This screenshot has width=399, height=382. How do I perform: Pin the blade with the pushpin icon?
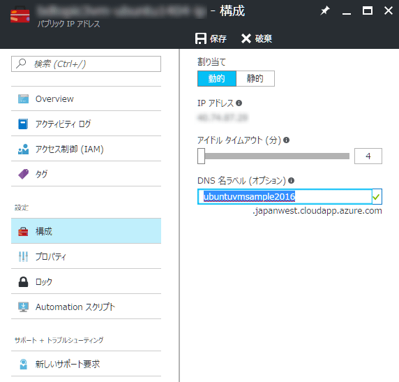pyautogui.click(x=325, y=10)
